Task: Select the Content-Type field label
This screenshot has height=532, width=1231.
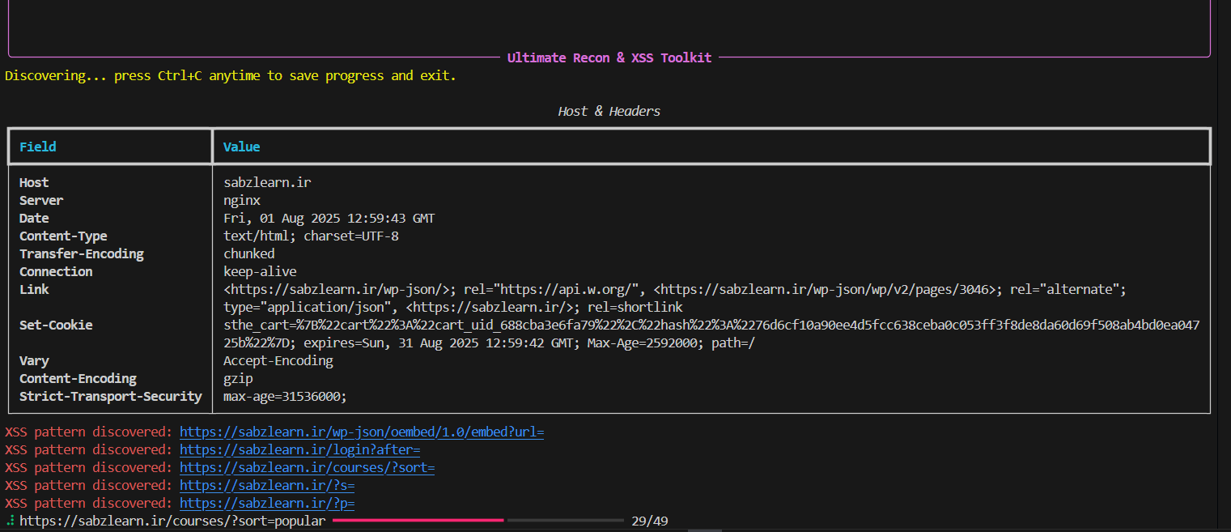Action: click(63, 236)
